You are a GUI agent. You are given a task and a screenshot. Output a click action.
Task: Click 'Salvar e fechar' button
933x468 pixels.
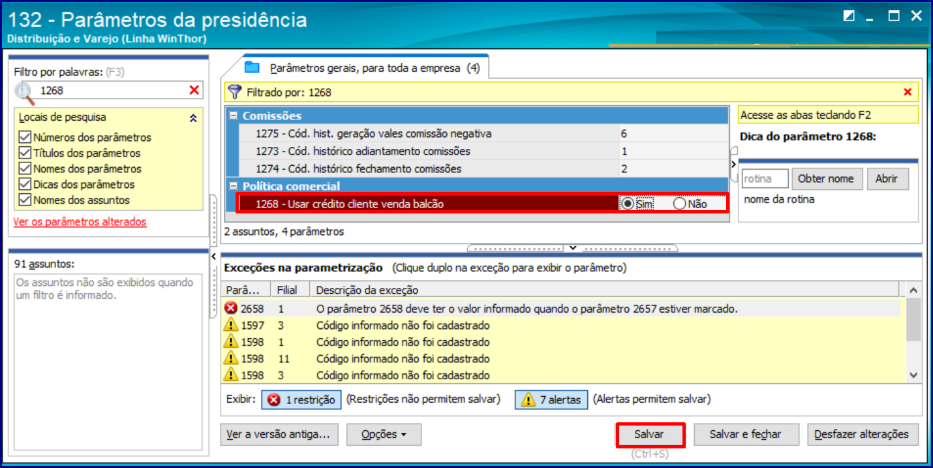745,434
